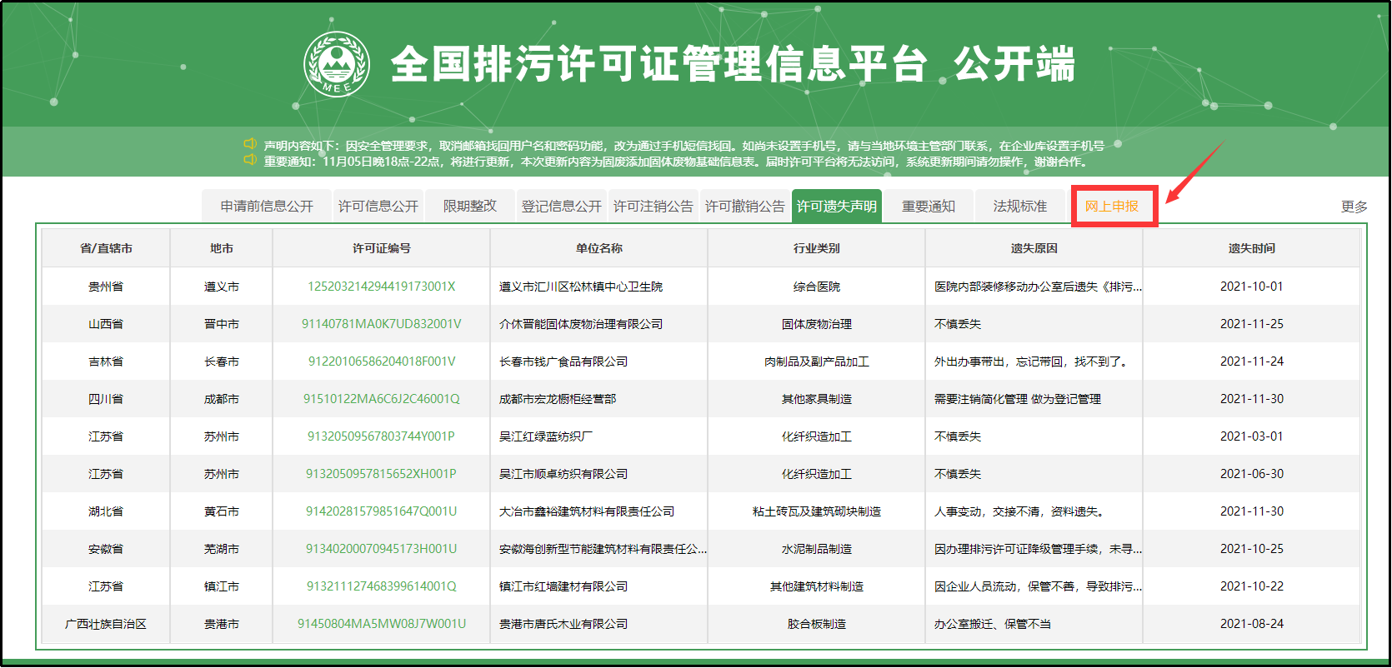Open the 登记信息公开 tab

tap(561, 206)
